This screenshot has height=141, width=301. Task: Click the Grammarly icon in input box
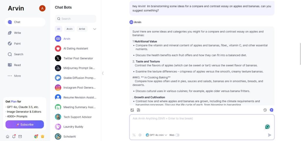[x=267, y=127]
